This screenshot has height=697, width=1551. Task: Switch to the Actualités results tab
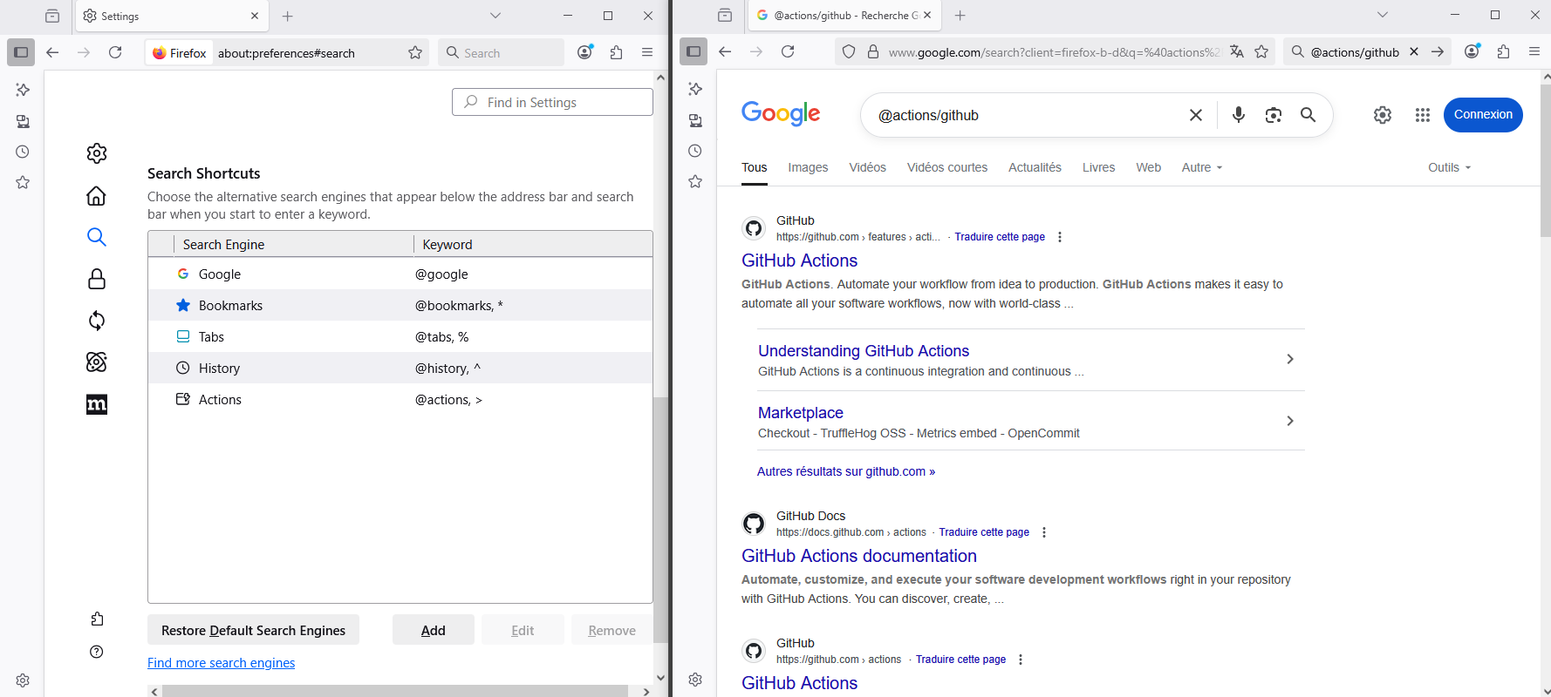tap(1035, 167)
